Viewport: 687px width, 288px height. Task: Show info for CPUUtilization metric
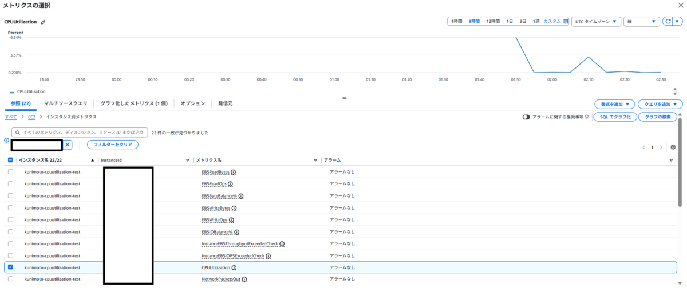pos(234,267)
